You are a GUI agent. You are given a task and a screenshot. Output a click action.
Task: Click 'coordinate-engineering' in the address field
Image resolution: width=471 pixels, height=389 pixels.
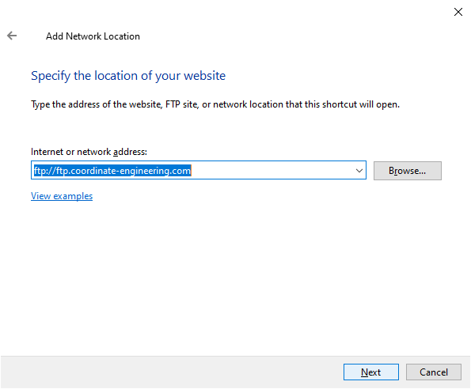click(x=118, y=171)
